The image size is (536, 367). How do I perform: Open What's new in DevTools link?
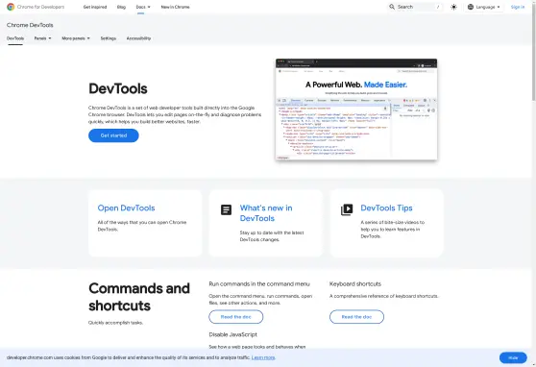(x=266, y=213)
